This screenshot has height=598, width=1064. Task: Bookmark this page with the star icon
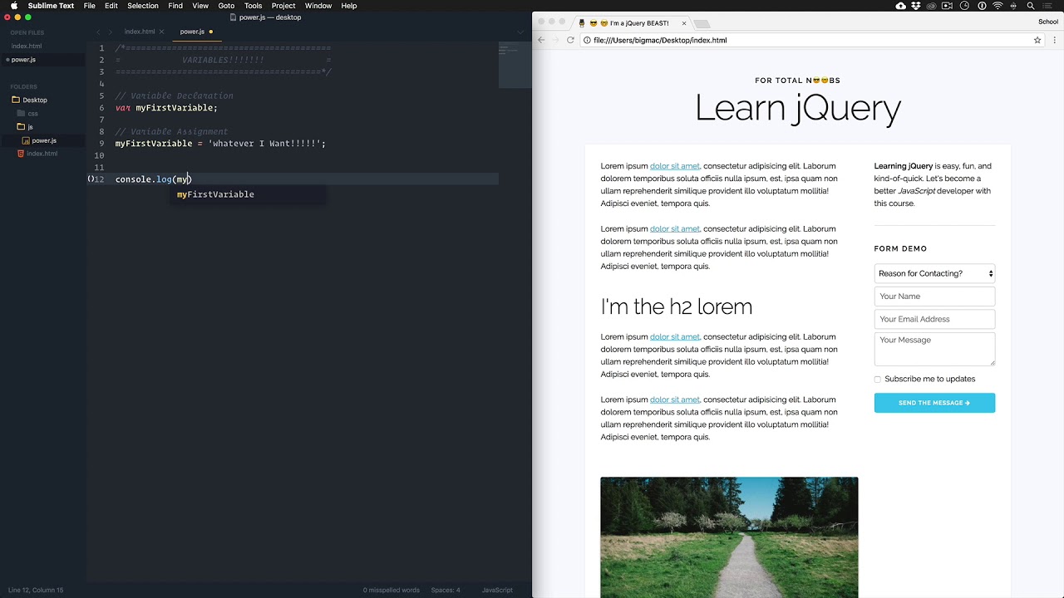(1037, 40)
